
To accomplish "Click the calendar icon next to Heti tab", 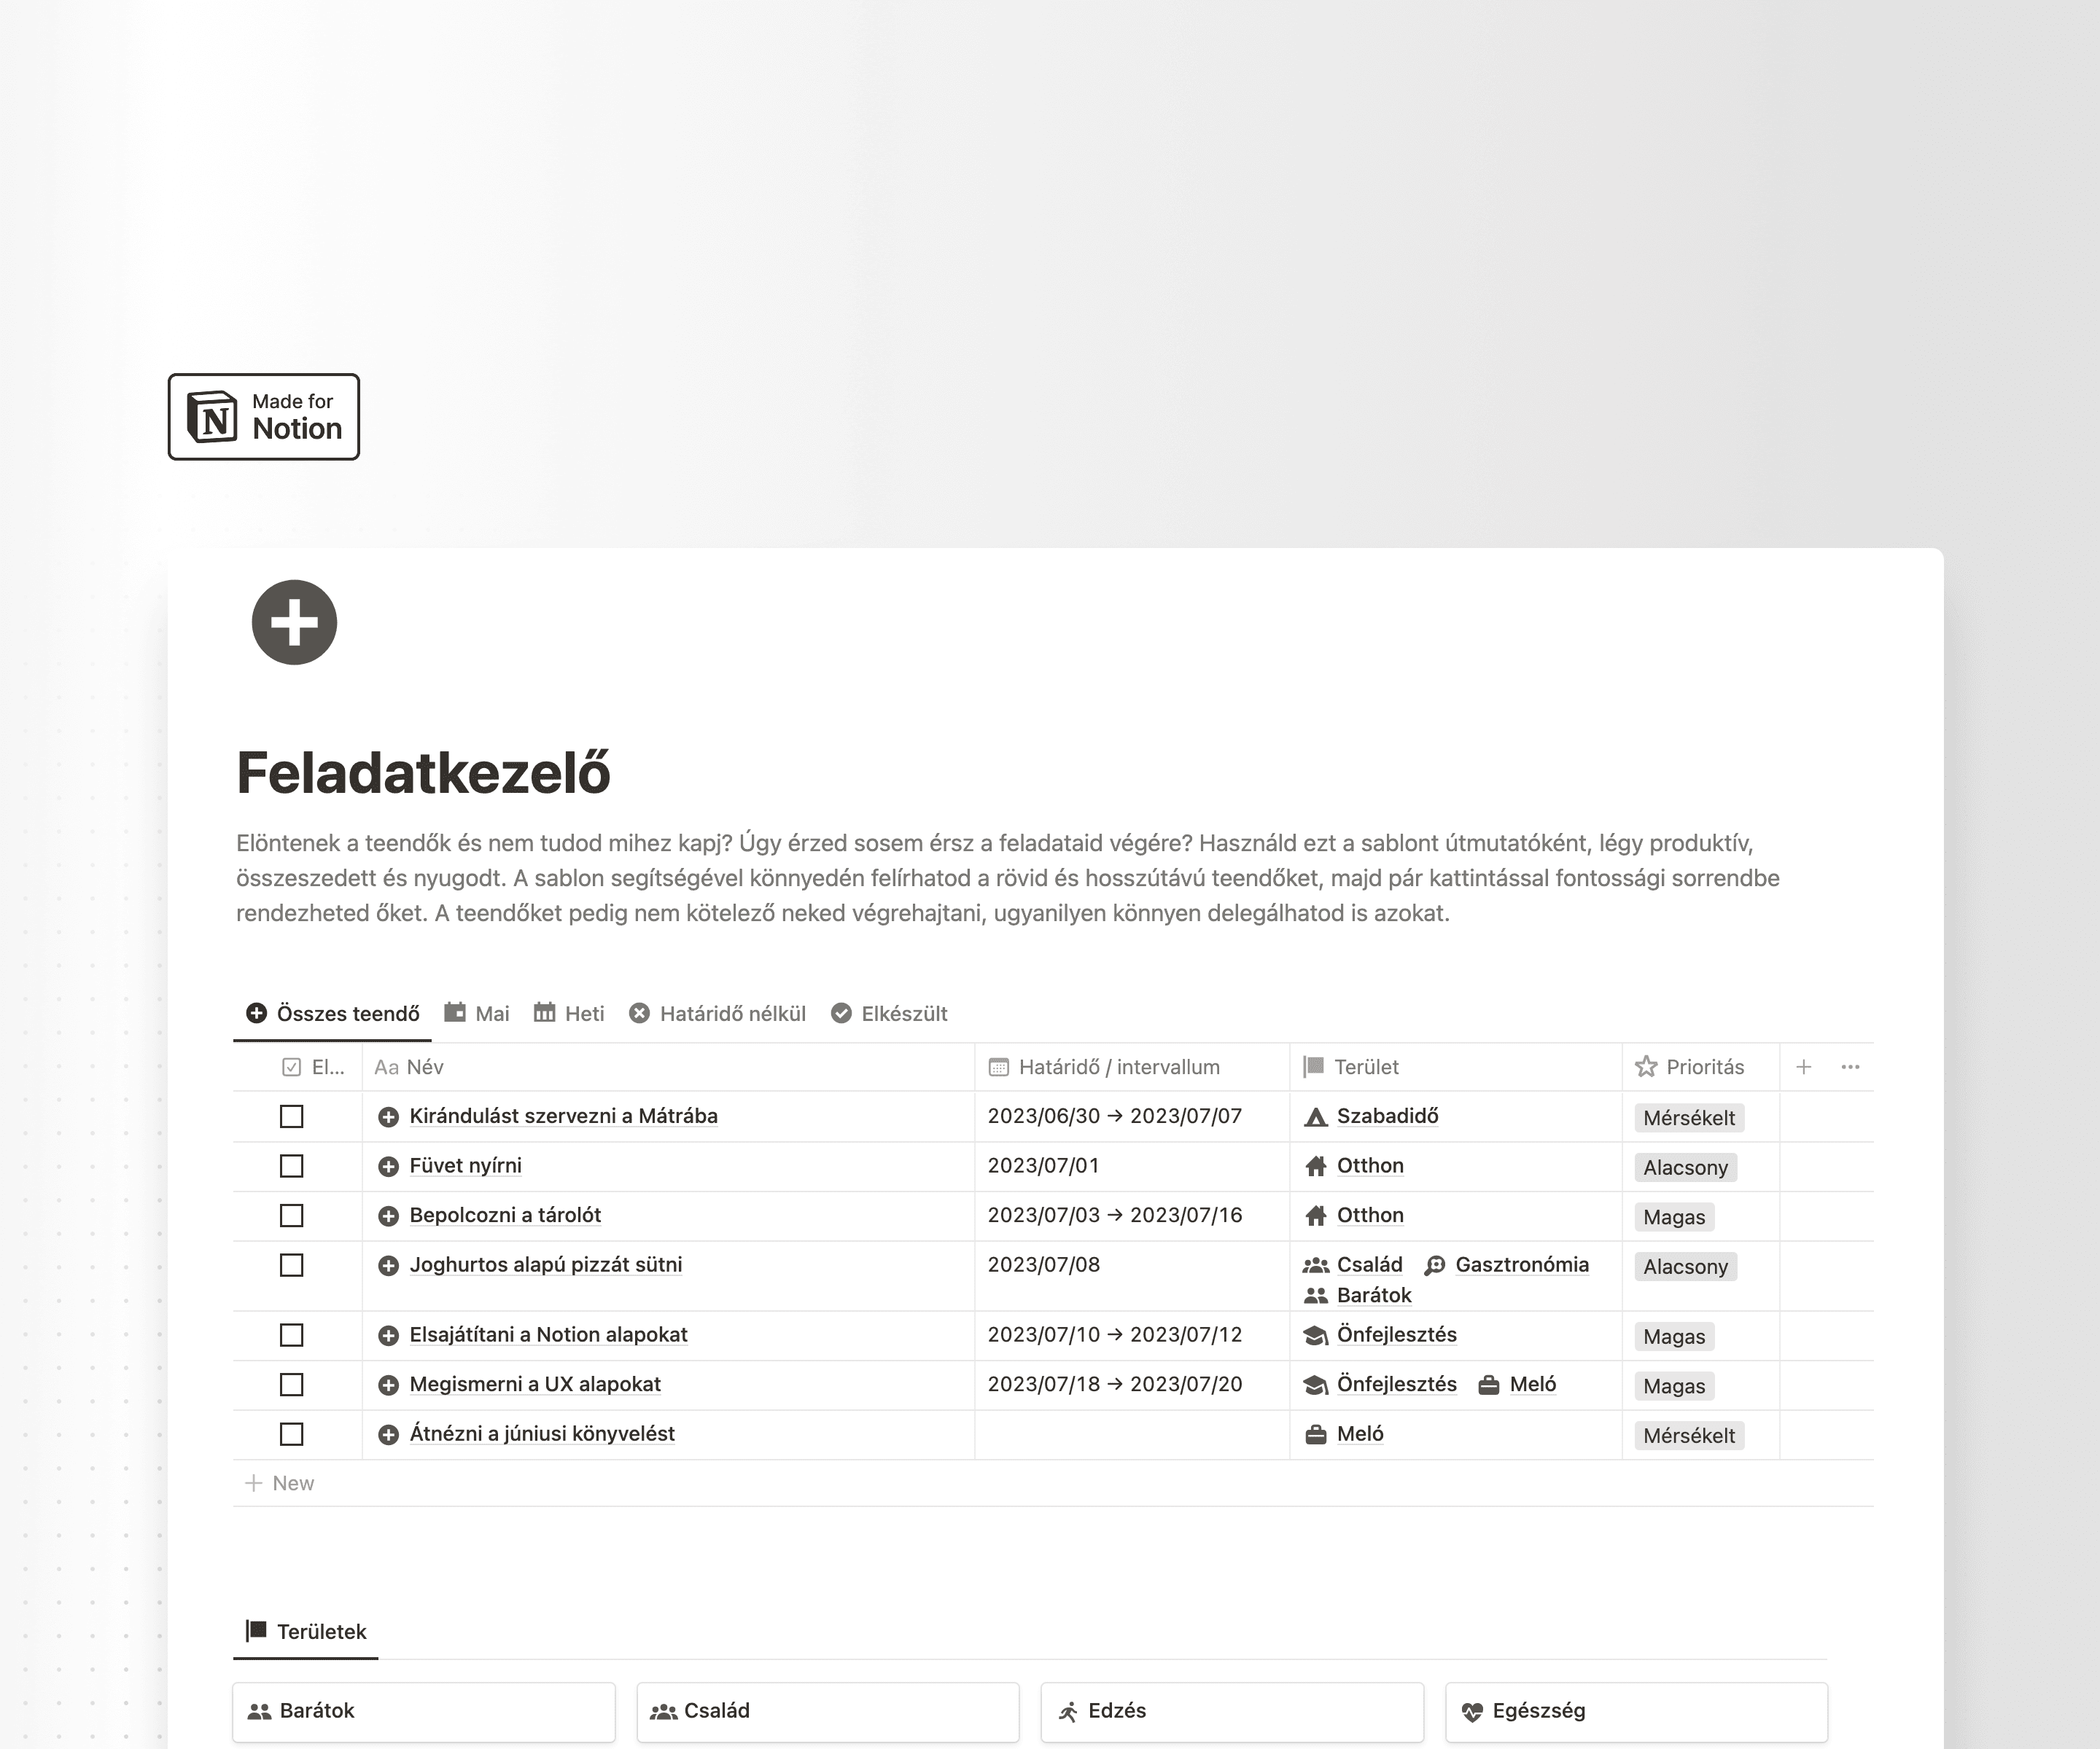I will tap(544, 1013).
